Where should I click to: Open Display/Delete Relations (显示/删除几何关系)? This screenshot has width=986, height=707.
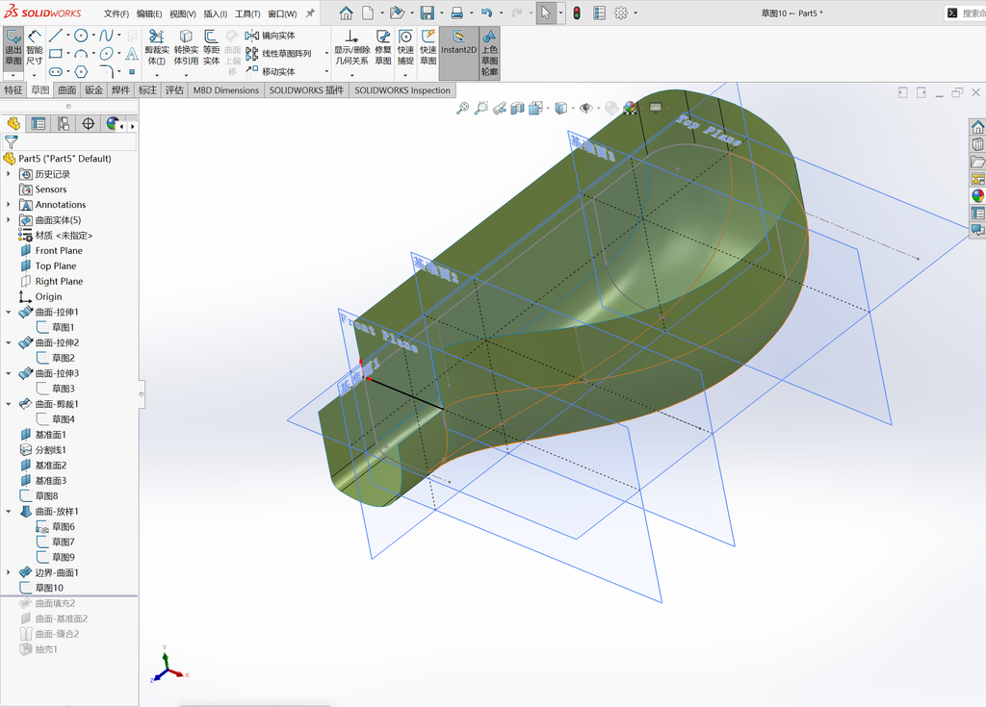[351, 48]
